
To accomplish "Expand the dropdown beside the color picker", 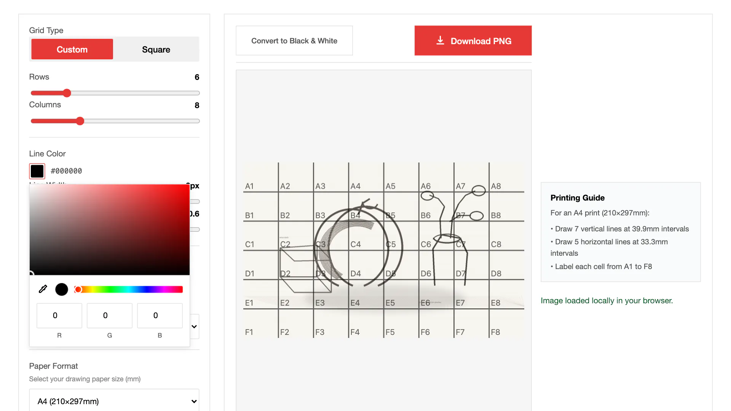I will click(194, 327).
